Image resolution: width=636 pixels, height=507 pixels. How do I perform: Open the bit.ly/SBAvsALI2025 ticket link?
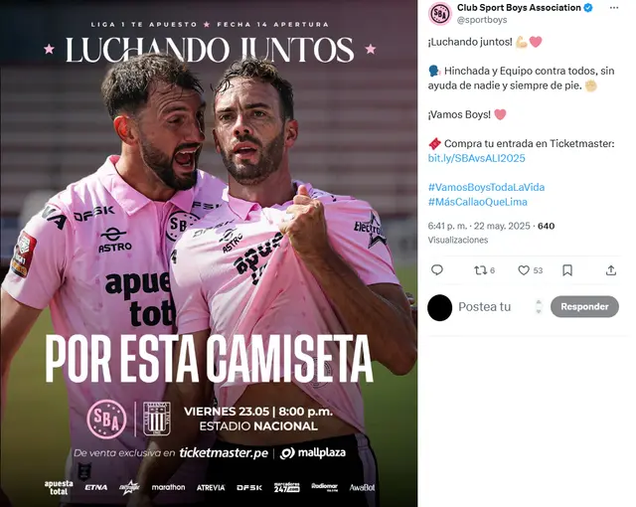point(477,158)
